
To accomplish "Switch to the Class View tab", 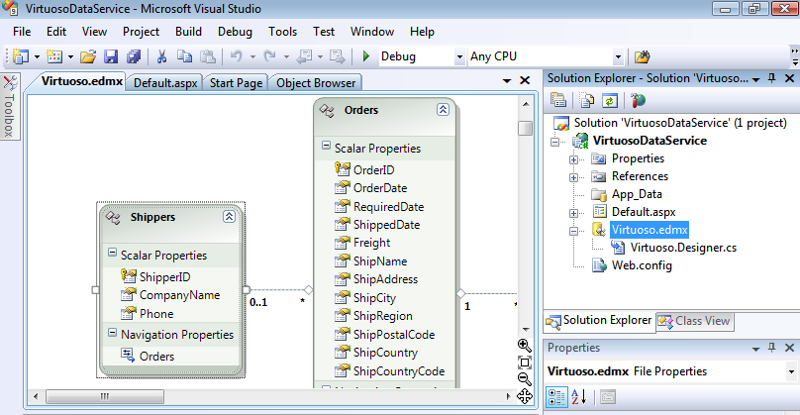I will (695, 321).
